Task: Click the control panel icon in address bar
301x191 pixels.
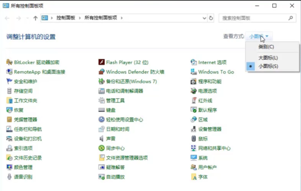Action: tap(45, 18)
